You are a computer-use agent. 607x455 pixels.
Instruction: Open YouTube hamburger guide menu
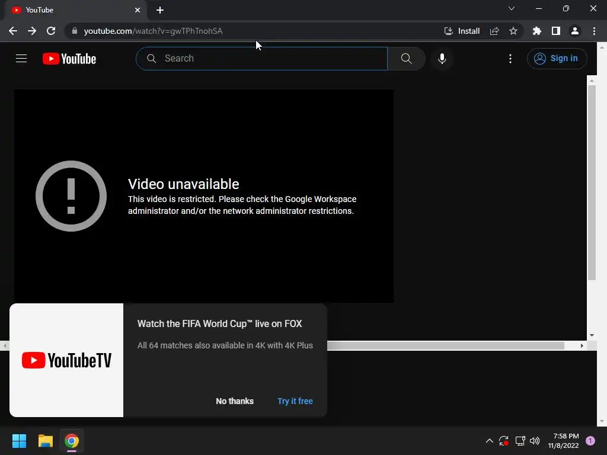click(x=21, y=59)
